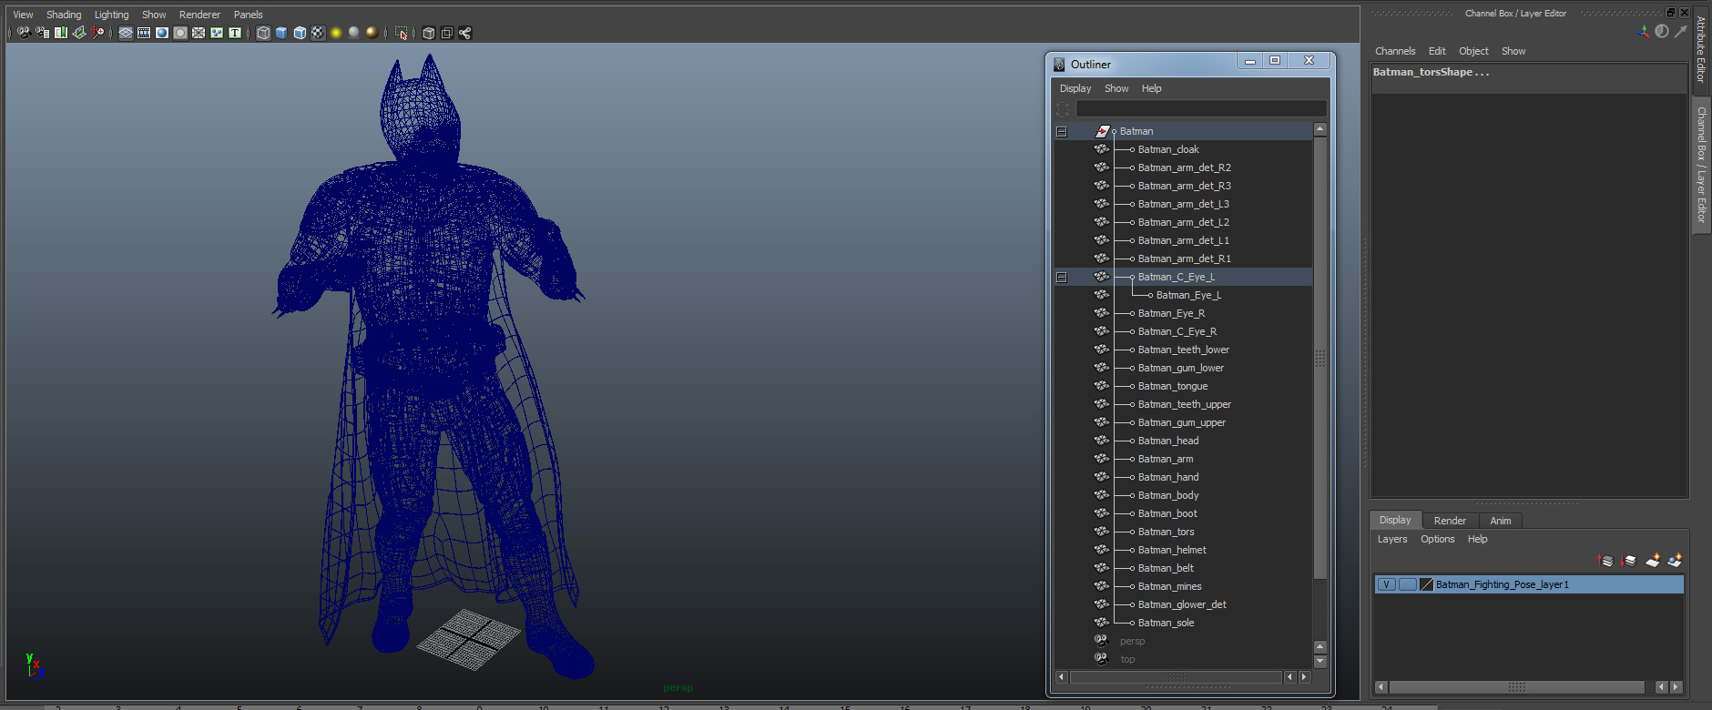Click the manipulator axes icon in Channel Box
The width and height of the screenshot is (1712, 710).
pos(1643,31)
